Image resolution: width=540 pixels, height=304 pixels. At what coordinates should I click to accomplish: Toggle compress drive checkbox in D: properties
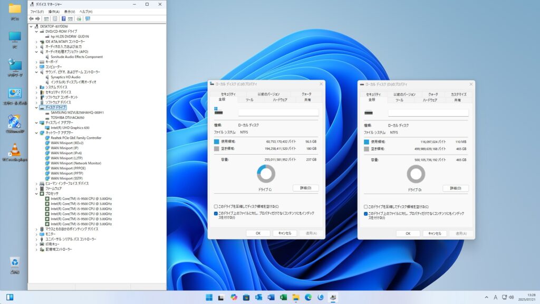point(366,206)
